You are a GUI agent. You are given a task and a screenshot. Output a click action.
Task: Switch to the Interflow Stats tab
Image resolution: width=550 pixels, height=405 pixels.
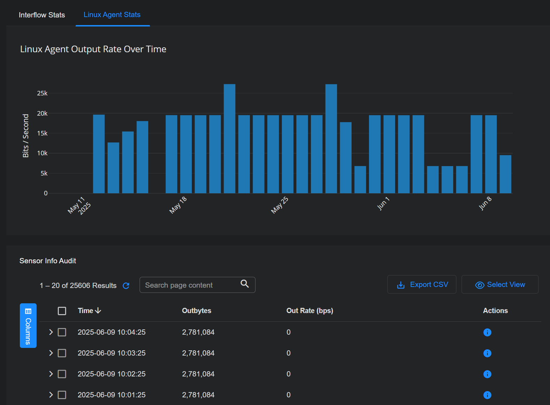pyautogui.click(x=42, y=15)
